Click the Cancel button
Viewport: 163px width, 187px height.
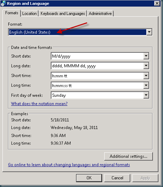click(117, 178)
